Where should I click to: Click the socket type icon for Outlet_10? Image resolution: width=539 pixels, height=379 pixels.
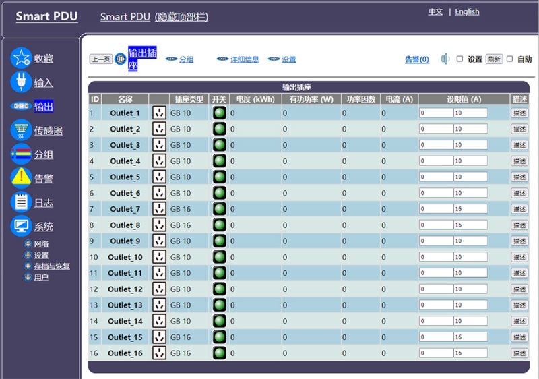[159, 257]
